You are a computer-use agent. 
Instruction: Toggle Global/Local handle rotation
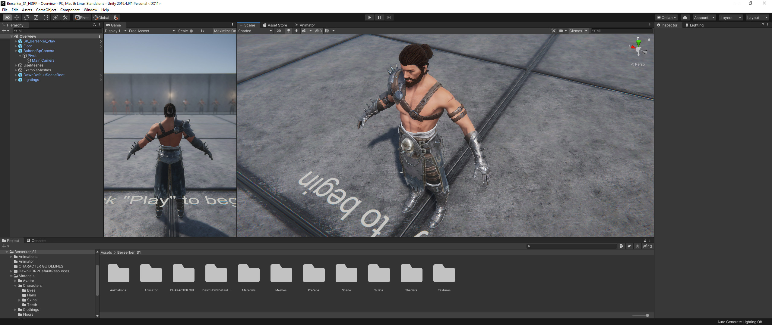[101, 17]
